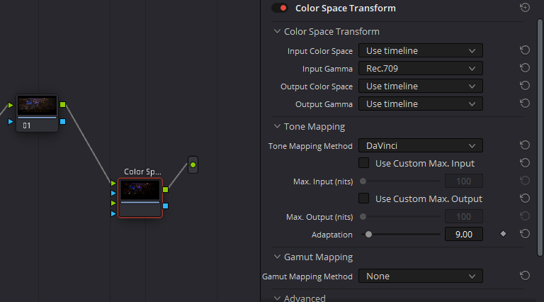Collapse the Color Space Transform section
Image resolution: width=544 pixels, height=302 pixels.
[277, 31]
